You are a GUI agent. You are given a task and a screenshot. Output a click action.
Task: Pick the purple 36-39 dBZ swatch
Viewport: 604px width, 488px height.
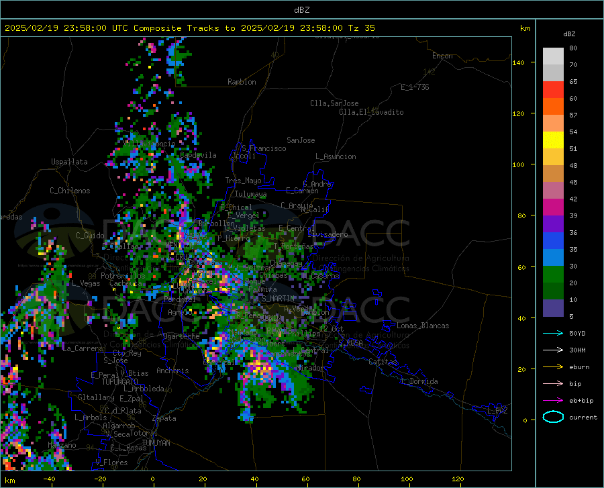tap(553, 224)
